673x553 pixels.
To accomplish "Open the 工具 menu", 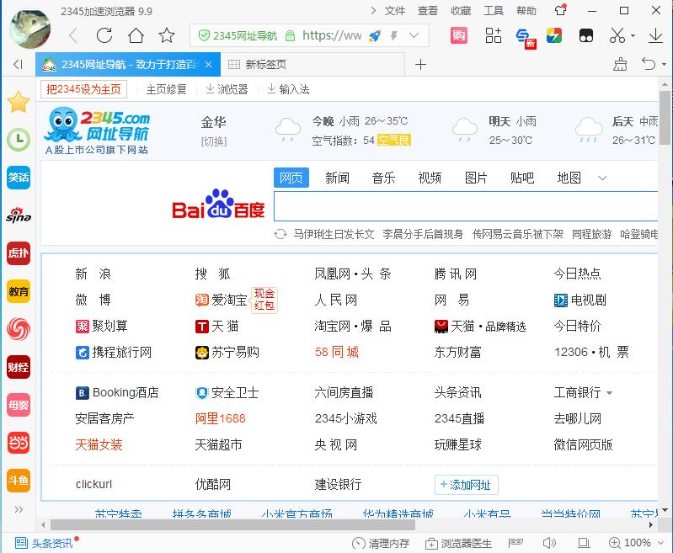I will 494,11.
